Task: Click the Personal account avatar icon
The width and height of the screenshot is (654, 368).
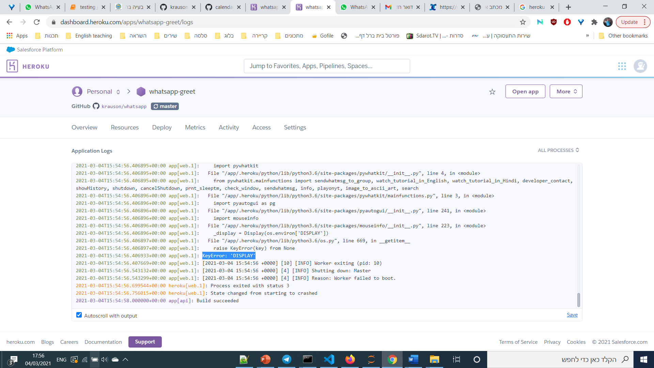Action: [77, 91]
